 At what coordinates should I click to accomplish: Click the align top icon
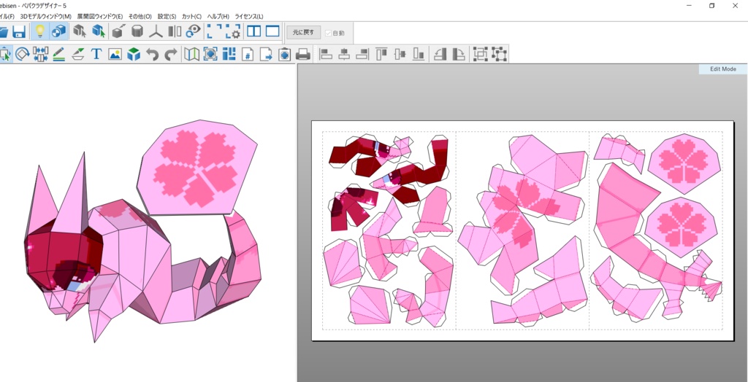[381, 54]
